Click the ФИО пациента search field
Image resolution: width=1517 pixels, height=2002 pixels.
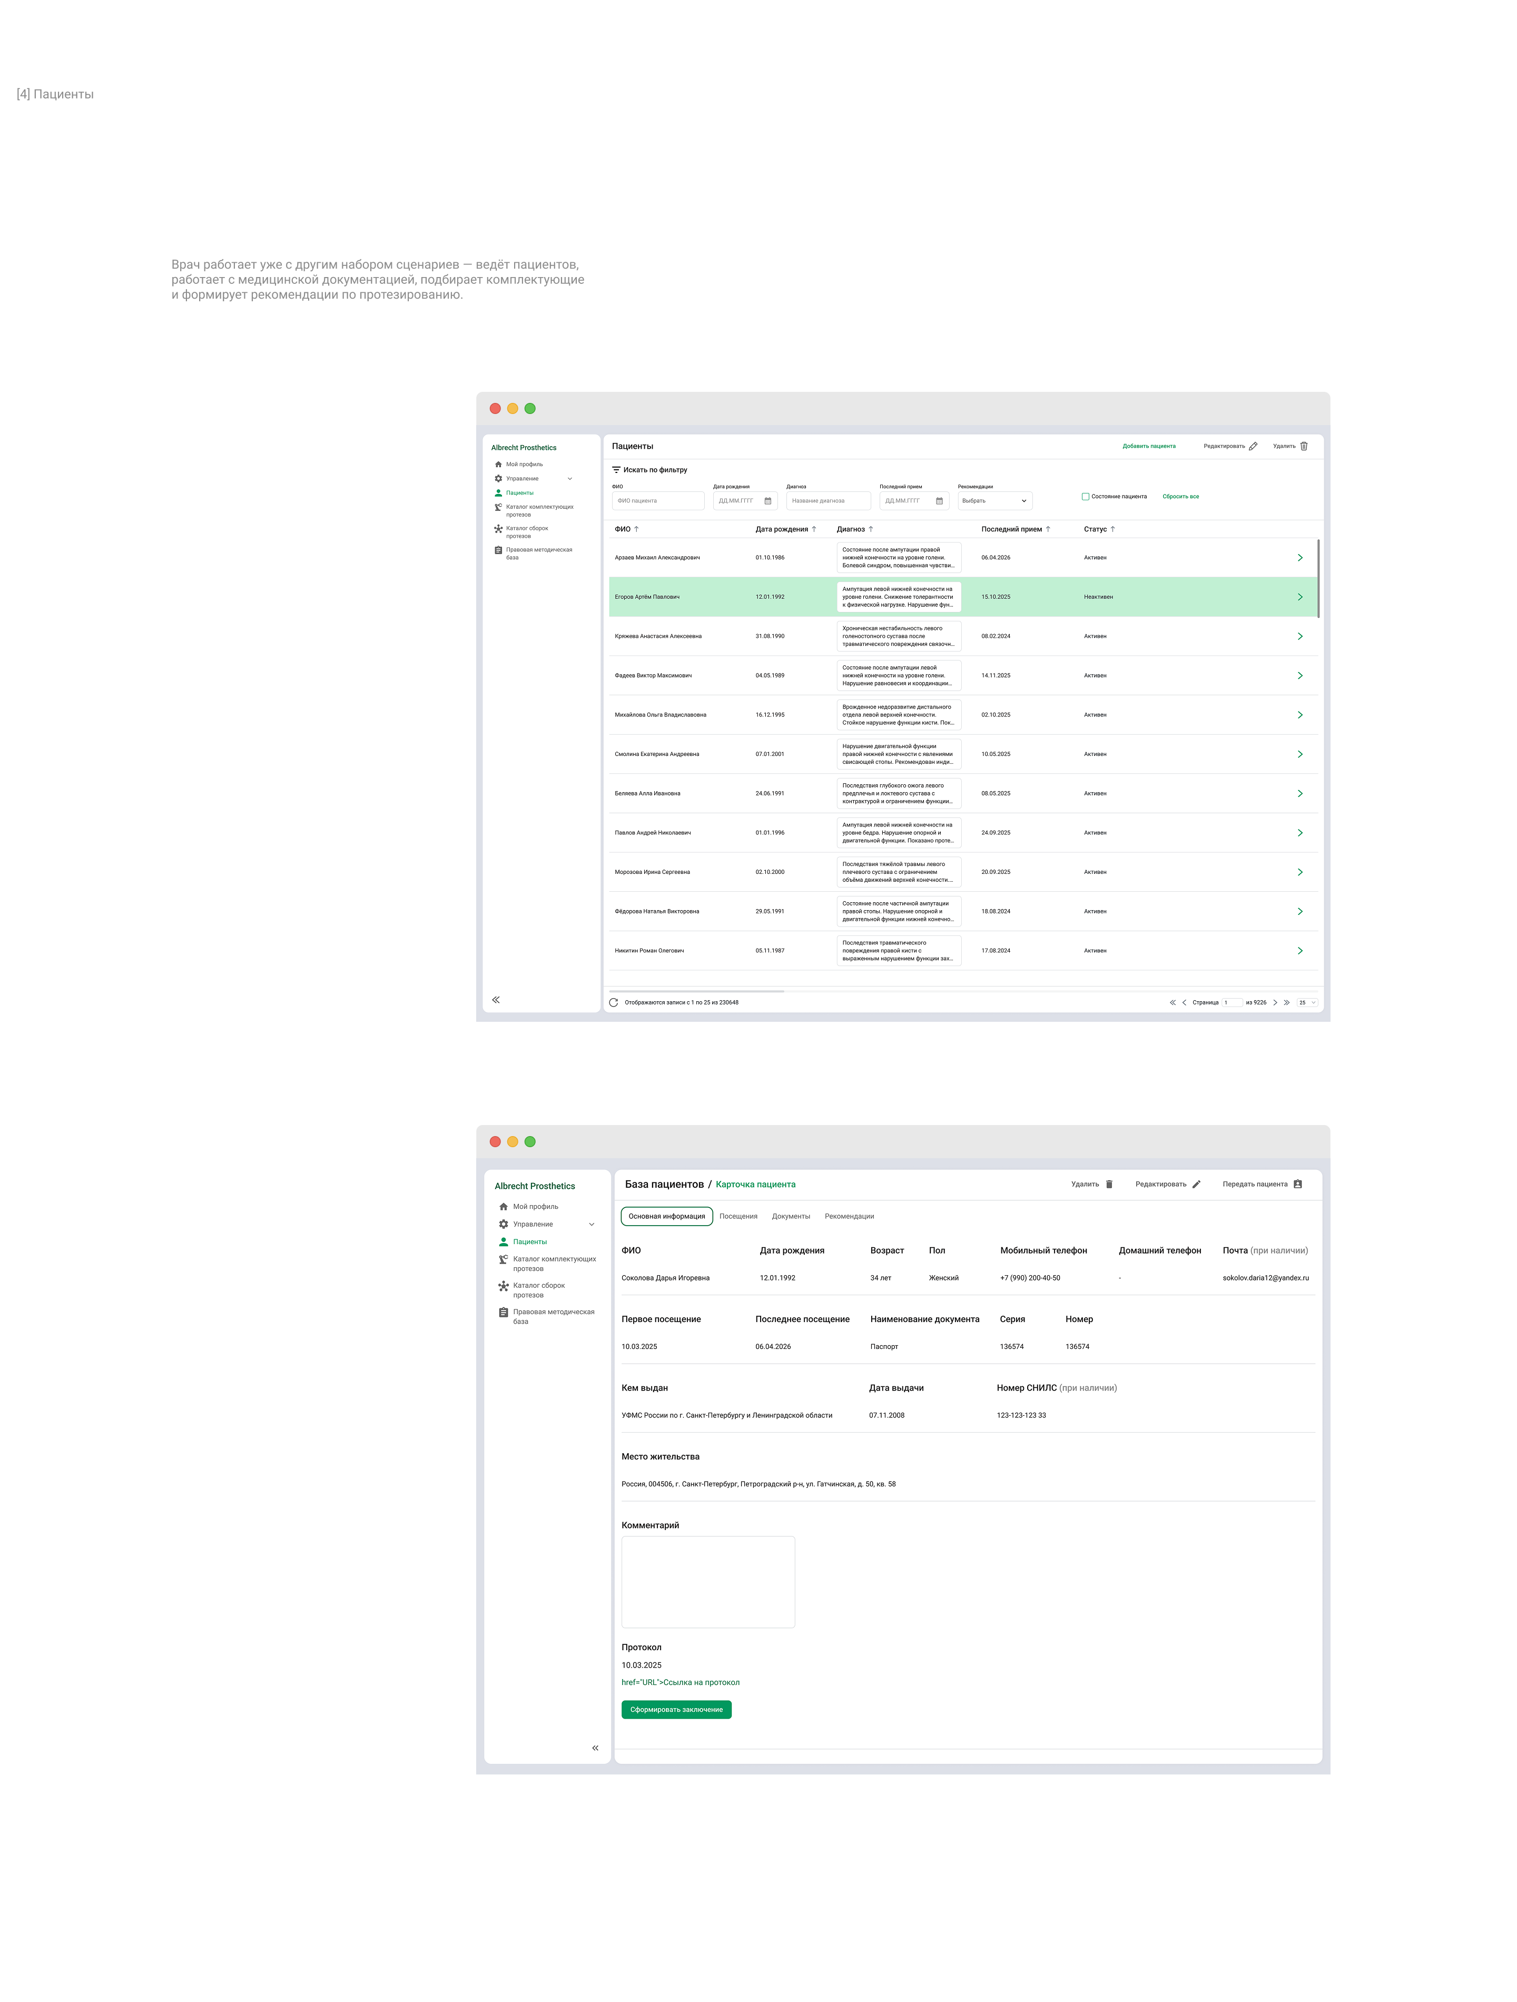tap(658, 500)
